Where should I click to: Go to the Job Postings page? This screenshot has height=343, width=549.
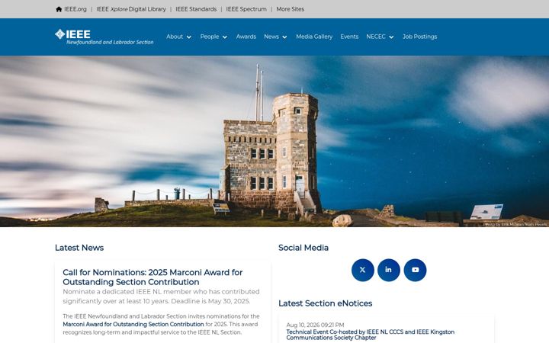click(x=420, y=37)
